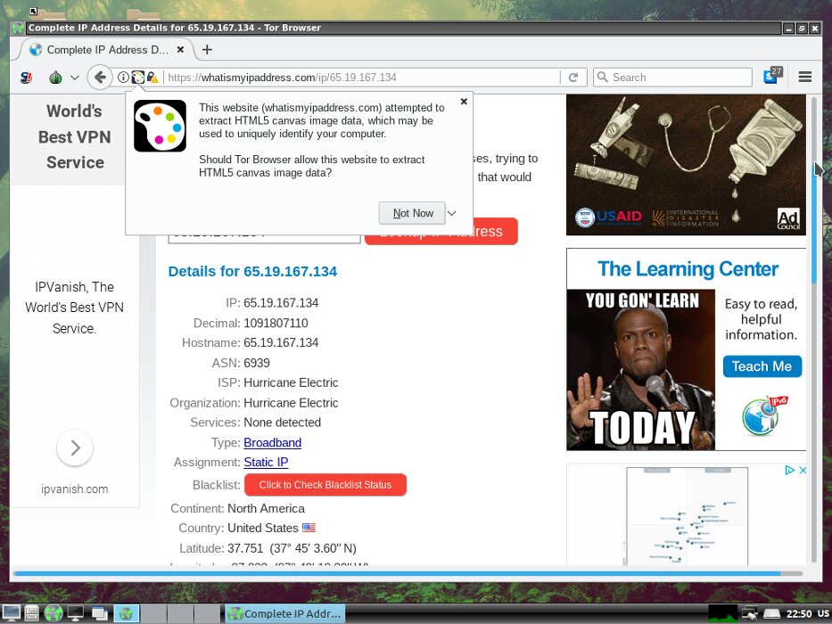832x624 pixels.
Task: Click the removable drive tray icon
Action: pyautogui.click(x=772, y=614)
